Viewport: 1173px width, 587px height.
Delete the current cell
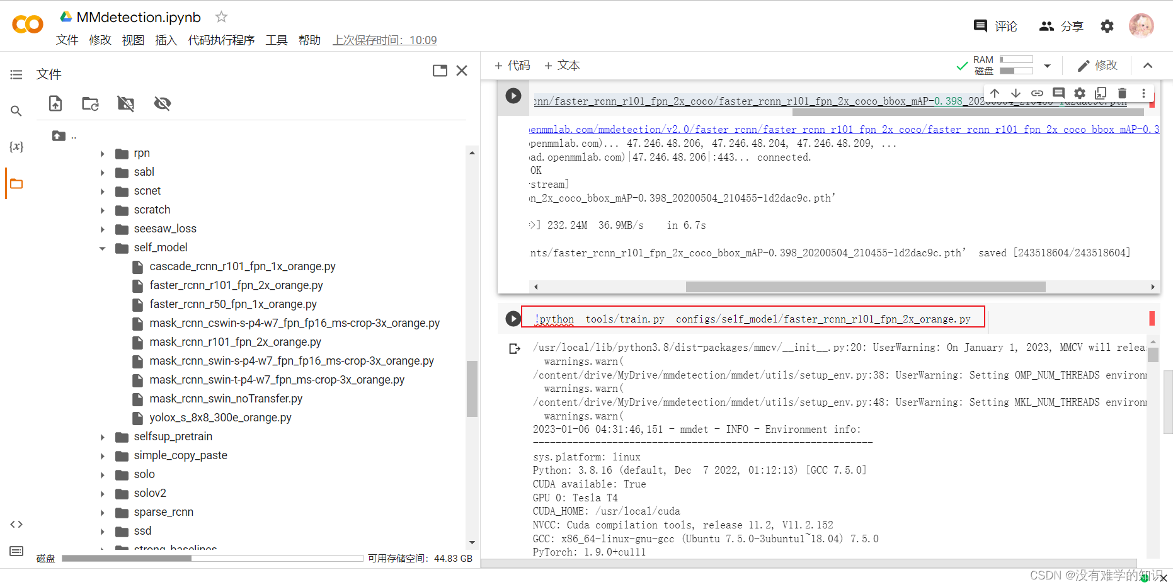(1122, 93)
